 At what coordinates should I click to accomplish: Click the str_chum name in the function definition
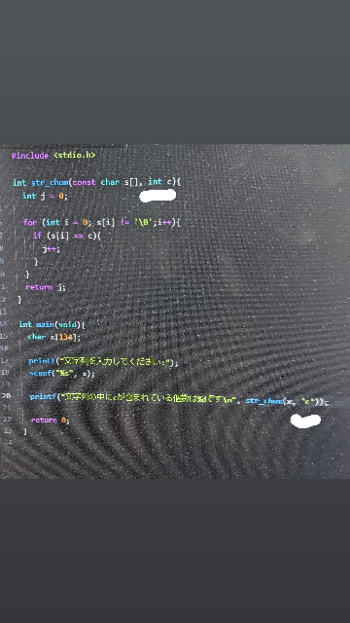[x=50, y=182]
